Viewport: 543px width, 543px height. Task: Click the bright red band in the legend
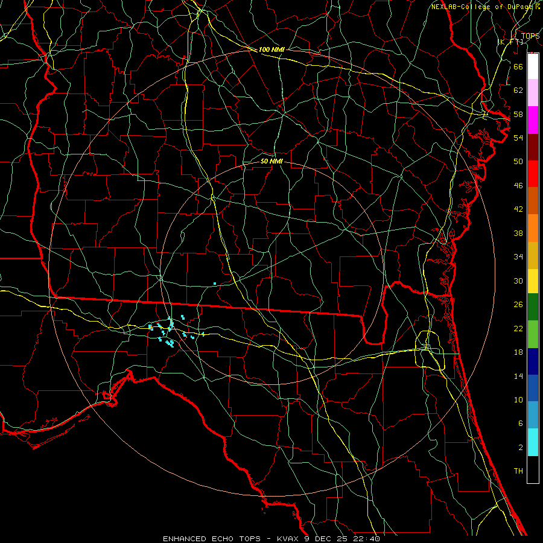coord(533,174)
